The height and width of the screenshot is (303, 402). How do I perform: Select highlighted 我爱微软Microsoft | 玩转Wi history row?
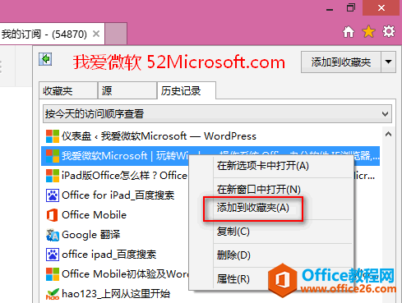pyautogui.click(x=210, y=156)
